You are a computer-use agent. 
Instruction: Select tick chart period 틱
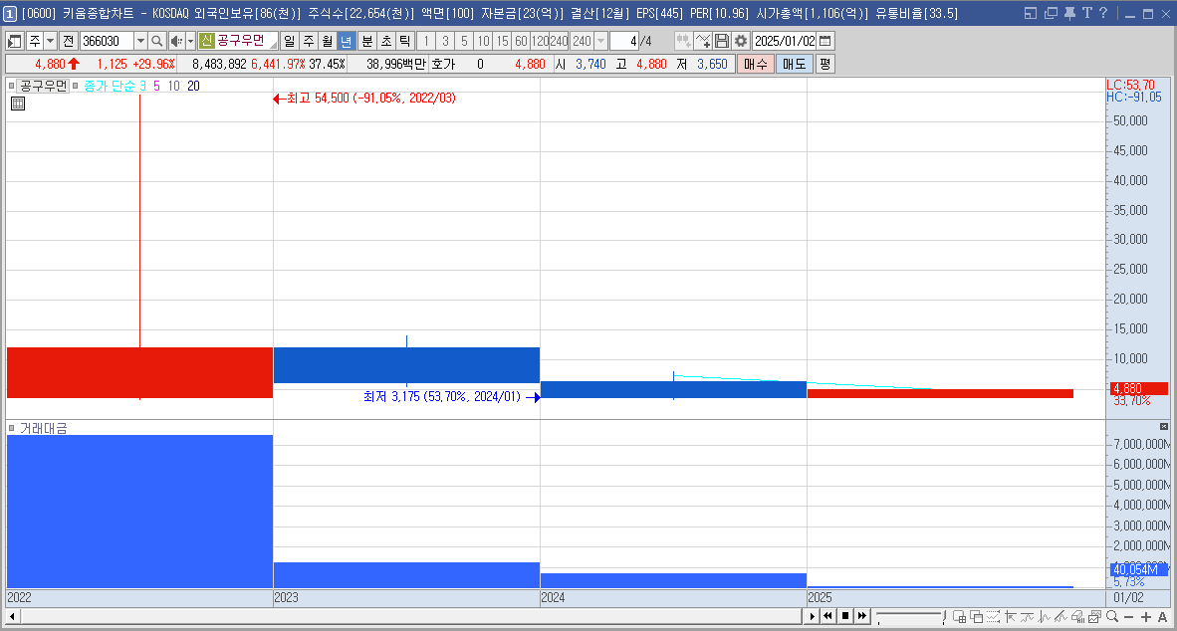(x=404, y=41)
